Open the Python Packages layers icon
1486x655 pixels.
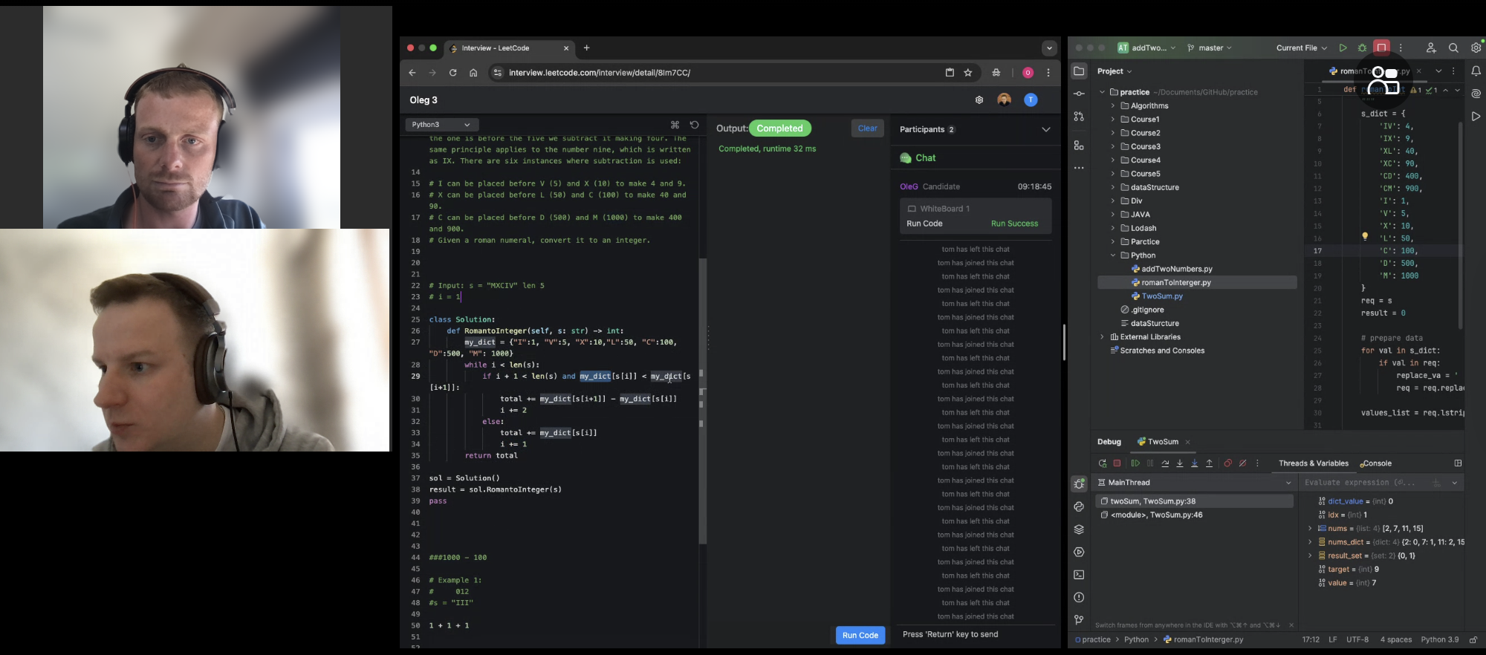[1079, 529]
